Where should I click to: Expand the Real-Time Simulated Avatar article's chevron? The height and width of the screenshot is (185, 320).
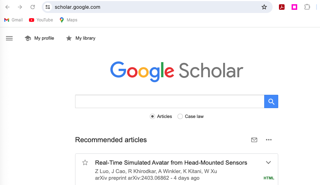pos(268,163)
